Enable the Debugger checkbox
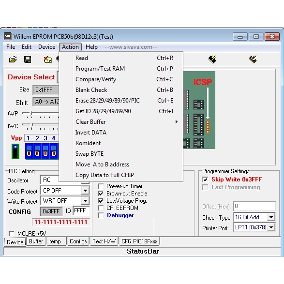 (101, 215)
